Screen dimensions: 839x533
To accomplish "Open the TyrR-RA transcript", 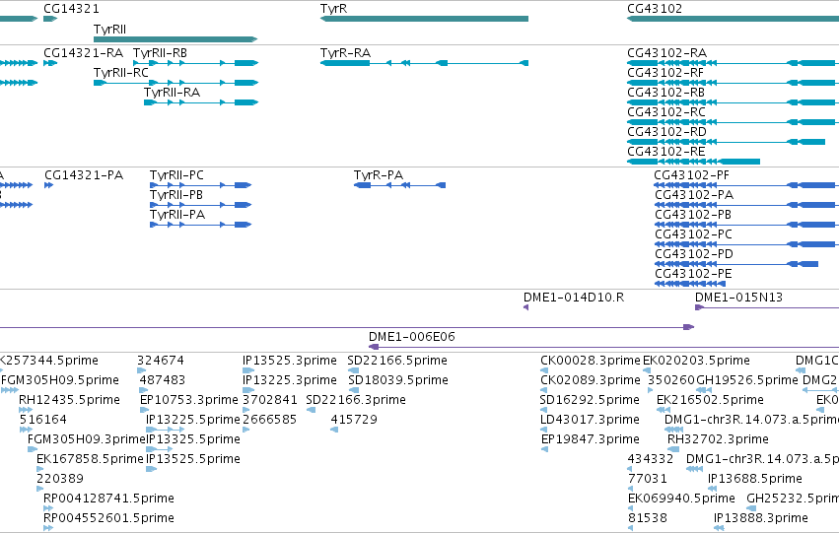I will tap(424, 63).
